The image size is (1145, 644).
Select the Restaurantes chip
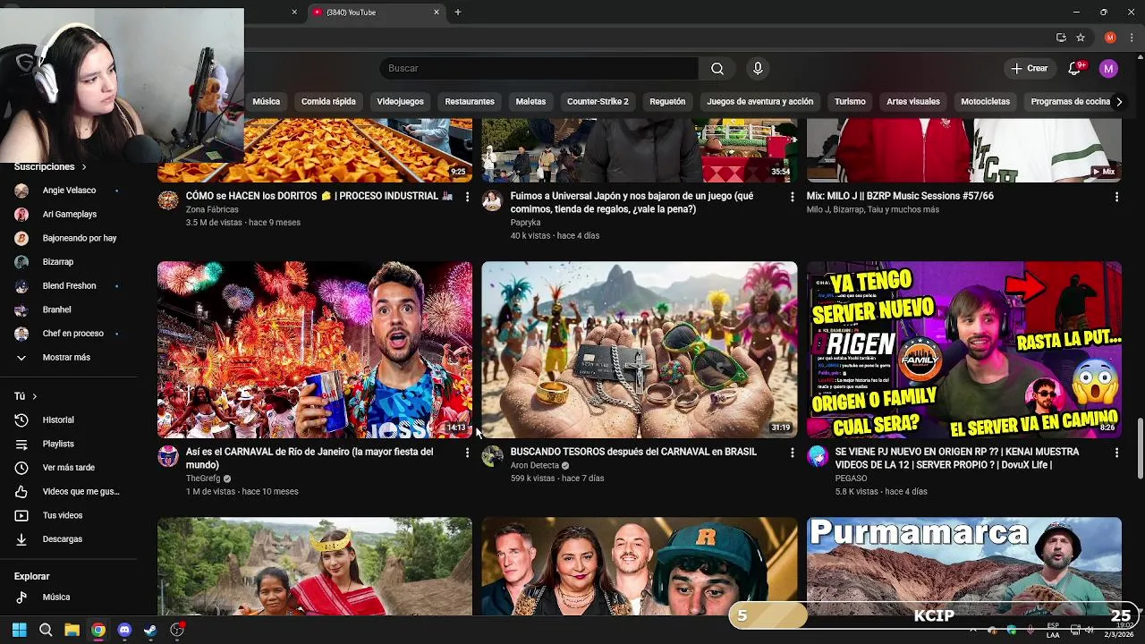click(470, 102)
